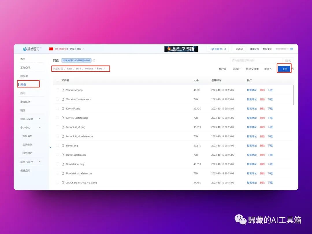Click the file icon of ArmorSuit_v1.png
Viewport: 312px width, 234px height.
(x=63, y=127)
